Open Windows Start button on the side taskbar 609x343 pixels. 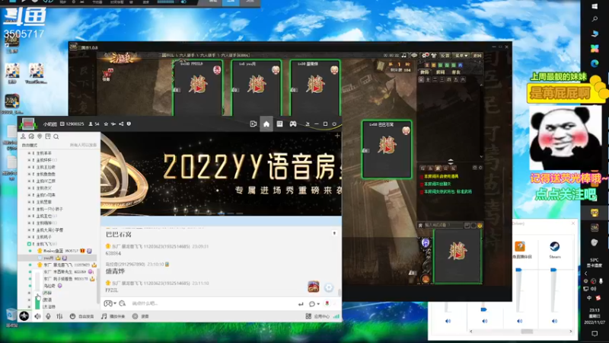pyautogui.click(x=595, y=6)
